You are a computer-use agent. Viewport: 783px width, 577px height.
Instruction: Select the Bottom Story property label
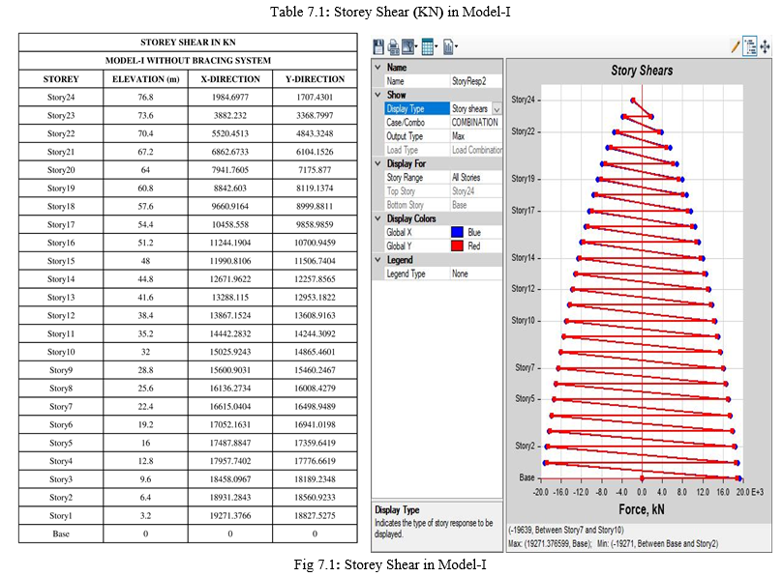(x=405, y=205)
